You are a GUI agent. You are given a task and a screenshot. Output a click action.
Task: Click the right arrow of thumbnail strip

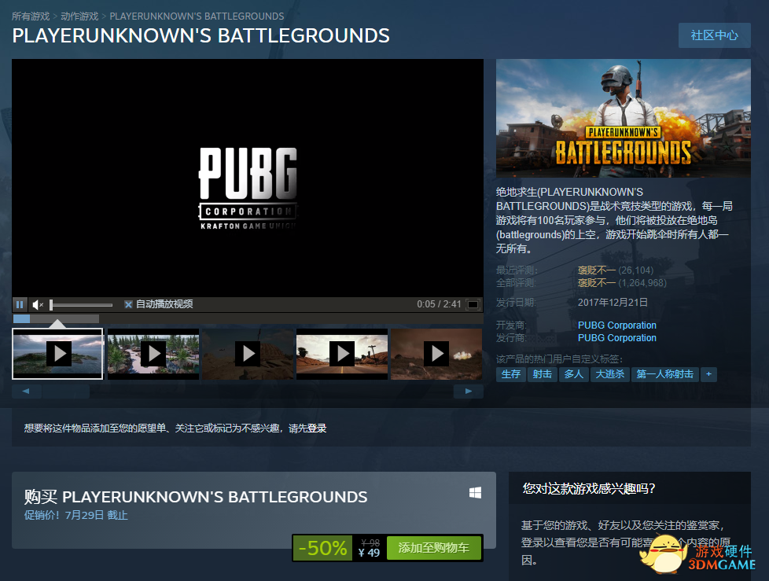pos(469,392)
